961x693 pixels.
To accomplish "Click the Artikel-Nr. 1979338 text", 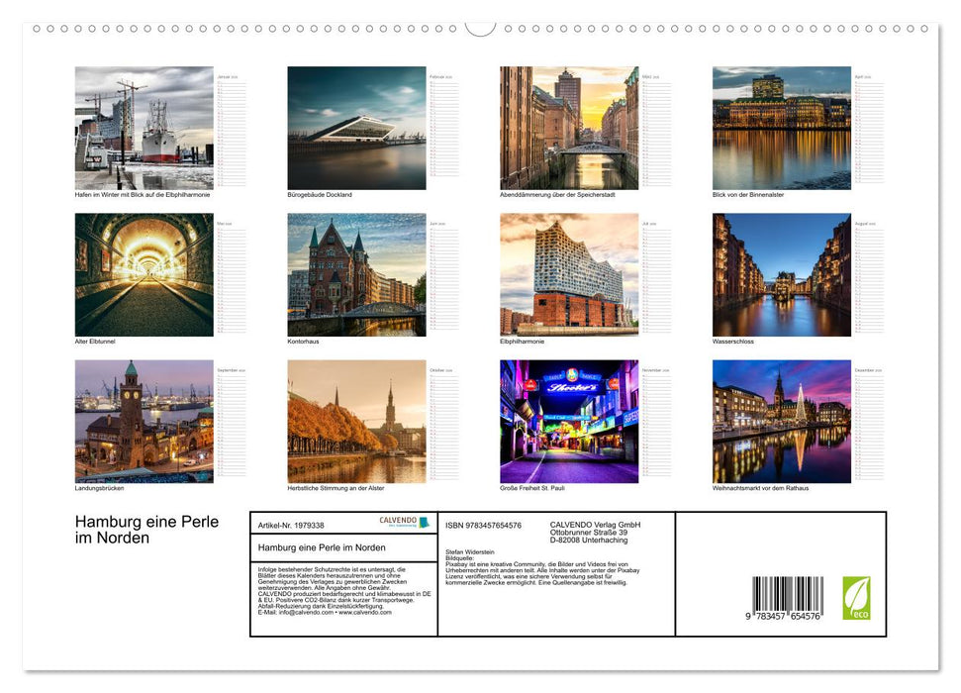I will (292, 527).
